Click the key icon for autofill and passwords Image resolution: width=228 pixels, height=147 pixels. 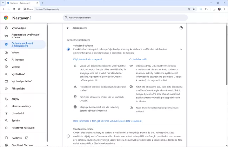pyautogui.click(x=6, y=36)
